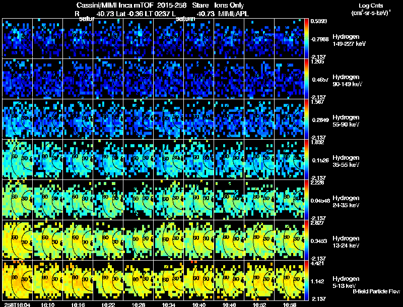The image size is (403, 307).
Task: Click the 16:52 time label
Action: [x=259, y=304]
